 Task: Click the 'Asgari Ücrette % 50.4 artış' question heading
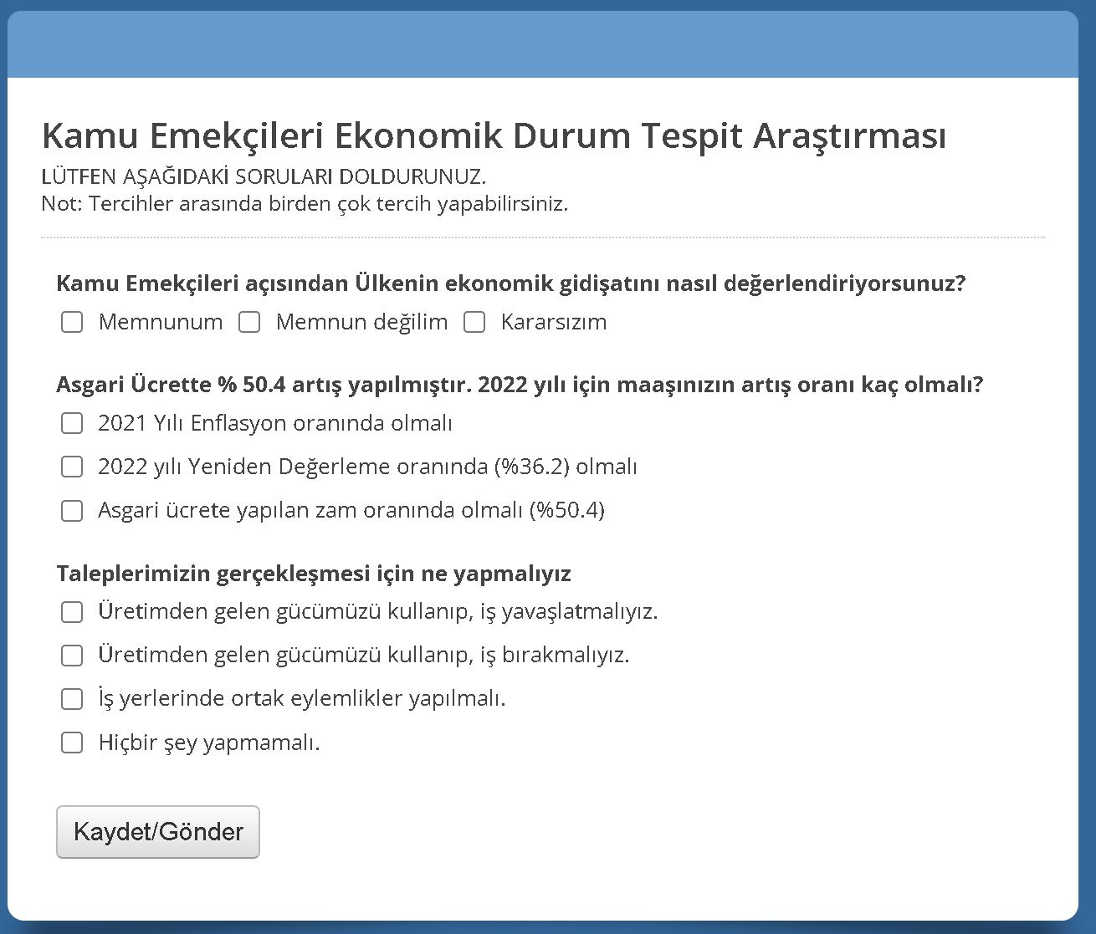[519, 385]
